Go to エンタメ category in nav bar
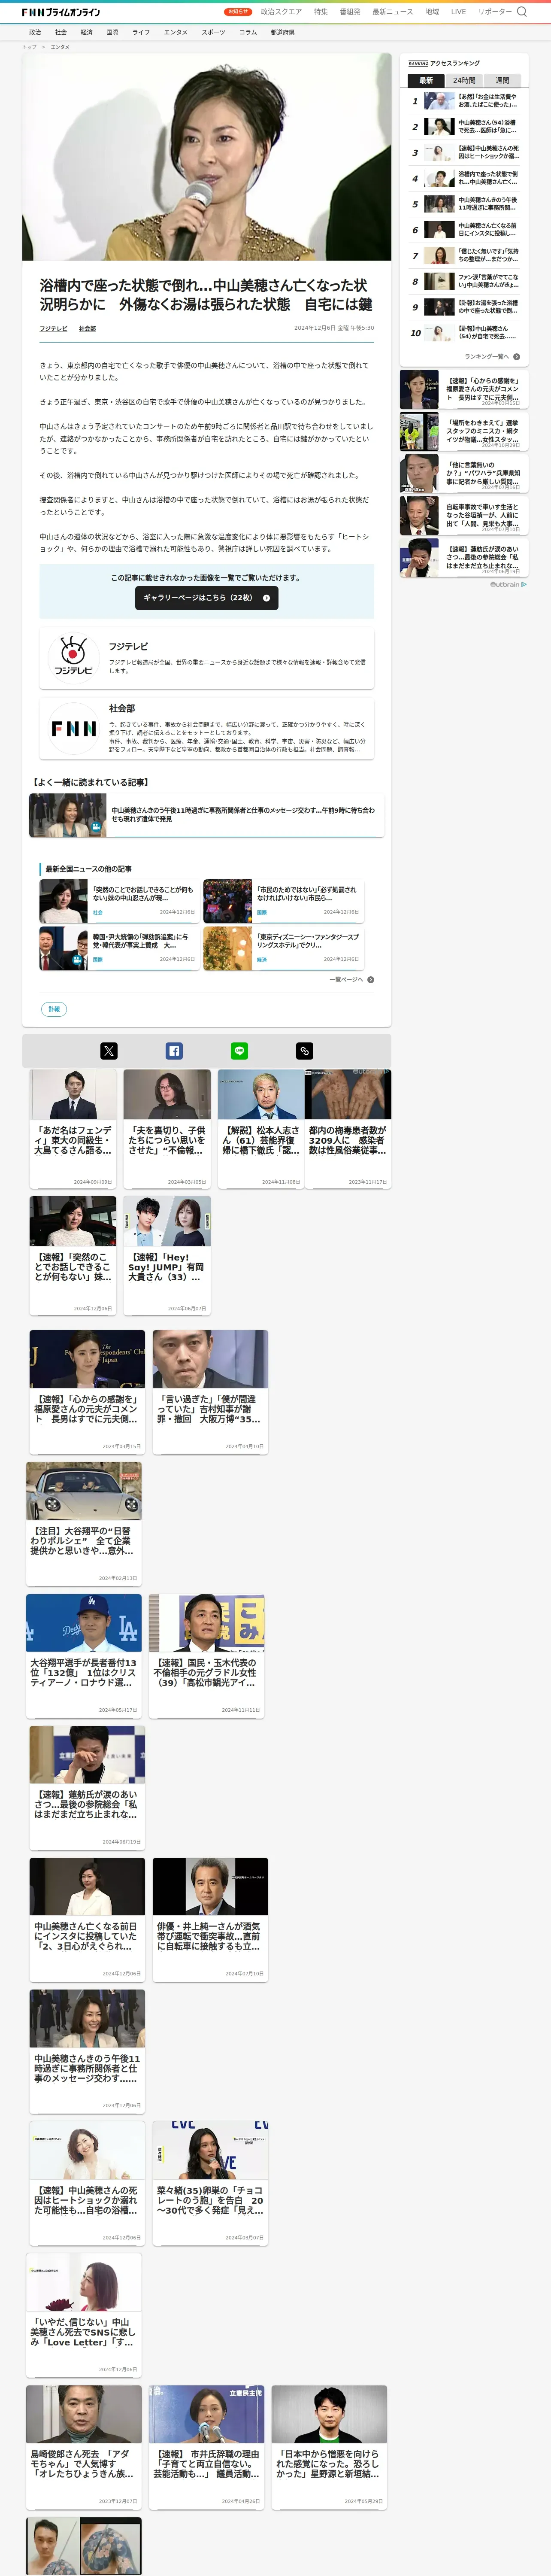Screen dimensions: 551x2576 [x=176, y=32]
